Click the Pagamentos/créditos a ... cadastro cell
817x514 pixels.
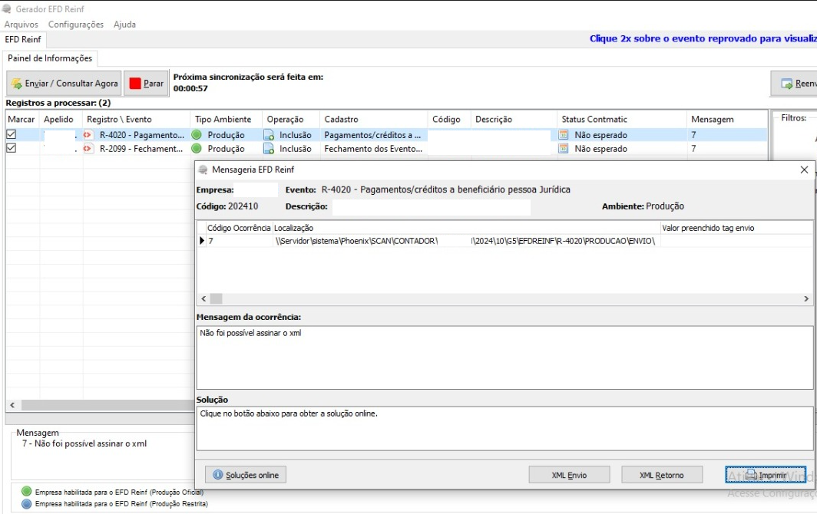point(372,135)
